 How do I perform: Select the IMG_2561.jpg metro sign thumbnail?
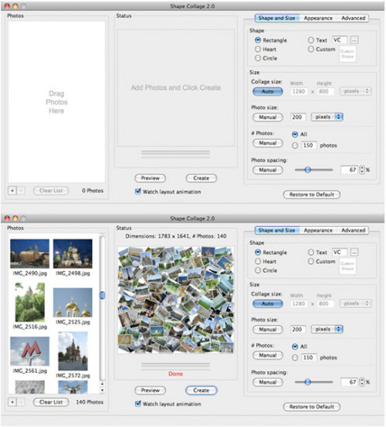[x=29, y=351]
